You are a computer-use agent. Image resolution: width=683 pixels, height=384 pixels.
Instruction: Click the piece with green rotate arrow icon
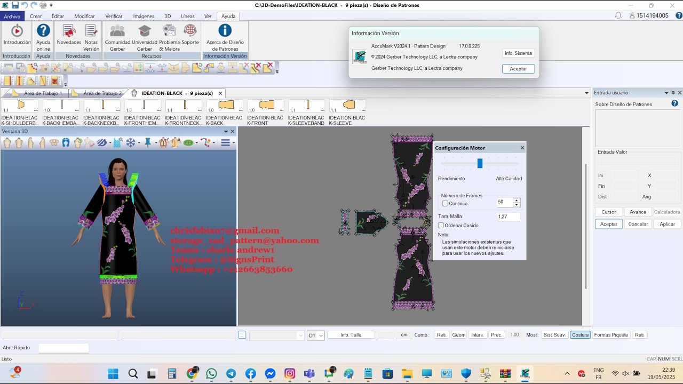point(78,143)
